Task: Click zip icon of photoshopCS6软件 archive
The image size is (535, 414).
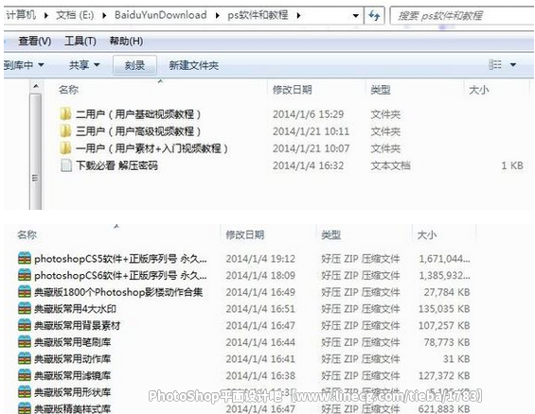Action: (x=25, y=275)
